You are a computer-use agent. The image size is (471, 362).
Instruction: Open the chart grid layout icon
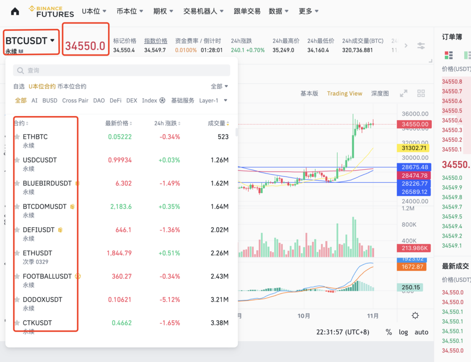point(421,93)
